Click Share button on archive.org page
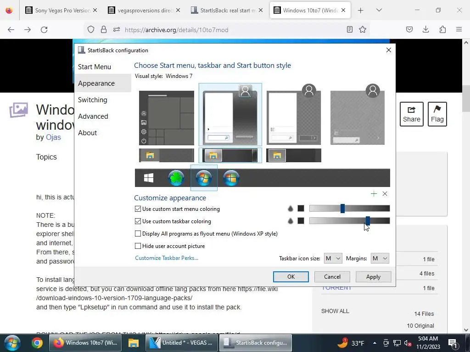 click(412, 114)
